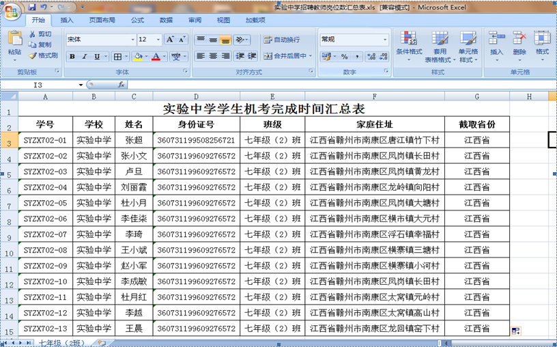This screenshot has width=557, height=347.
Task: Toggle bottom vertical alignment
Action: click(x=225, y=40)
